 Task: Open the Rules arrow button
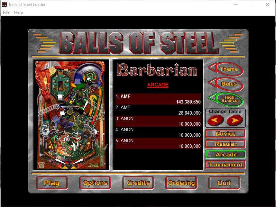226,84
